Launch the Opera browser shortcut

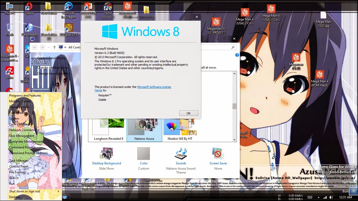point(29,9)
